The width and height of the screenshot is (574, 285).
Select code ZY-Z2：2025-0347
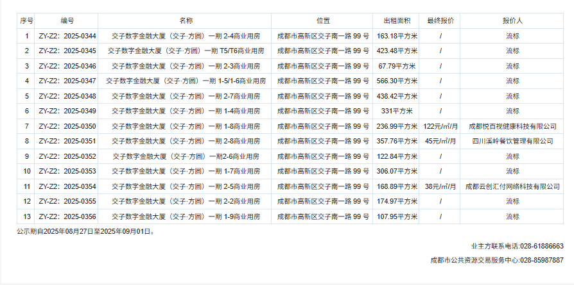(67, 81)
